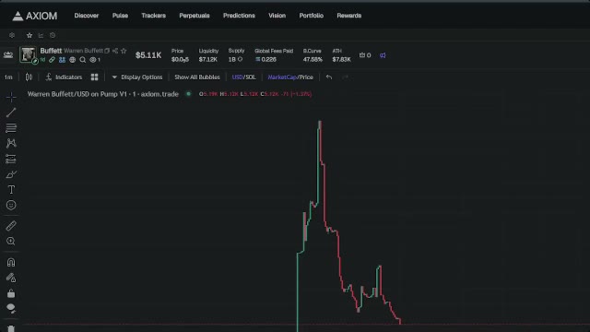Select the trend line drawing tool
The height and width of the screenshot is (332, 590).
(11, 113)
